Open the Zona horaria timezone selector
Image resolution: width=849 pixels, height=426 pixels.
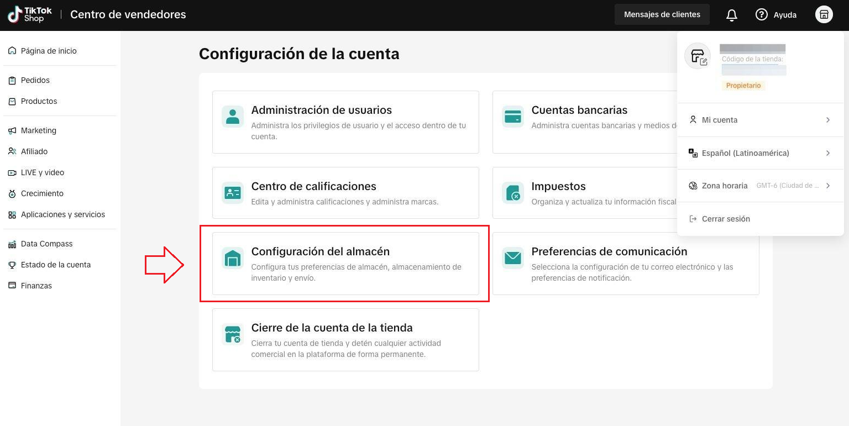(x=760, y=186)
